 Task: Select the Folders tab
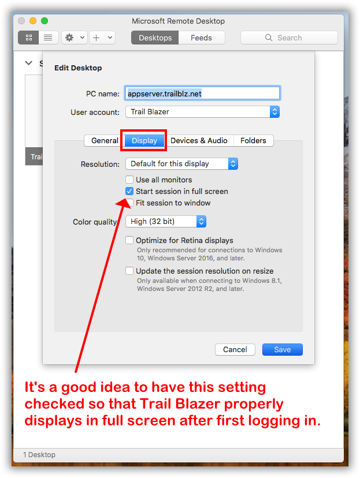(253, 140)
